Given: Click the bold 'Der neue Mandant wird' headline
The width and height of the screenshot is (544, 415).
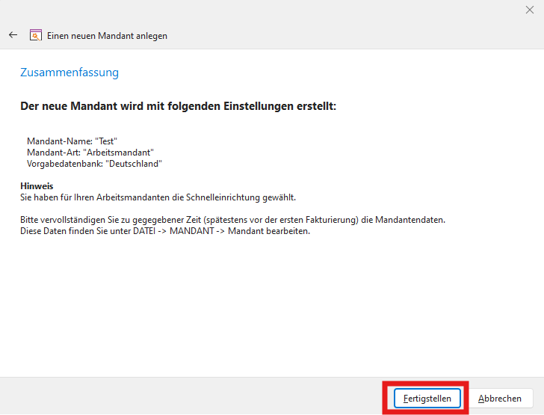Looking at the screenshot, I should point(178,107).
